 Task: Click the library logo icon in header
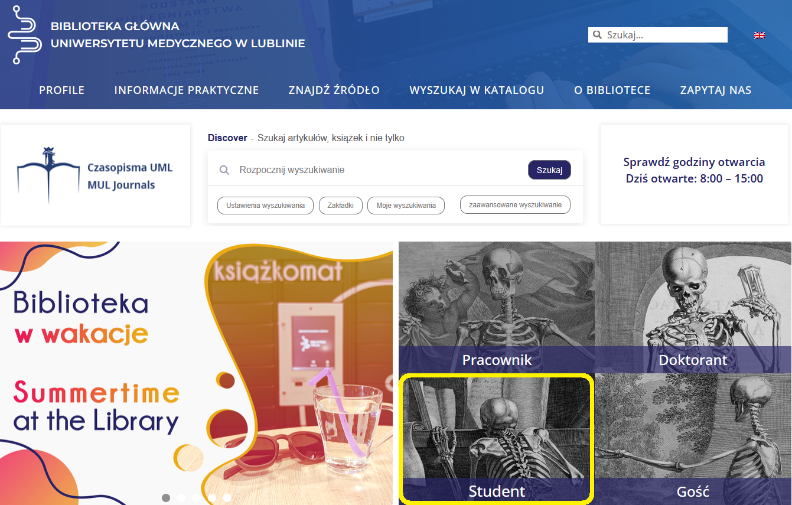click(24, 35)
